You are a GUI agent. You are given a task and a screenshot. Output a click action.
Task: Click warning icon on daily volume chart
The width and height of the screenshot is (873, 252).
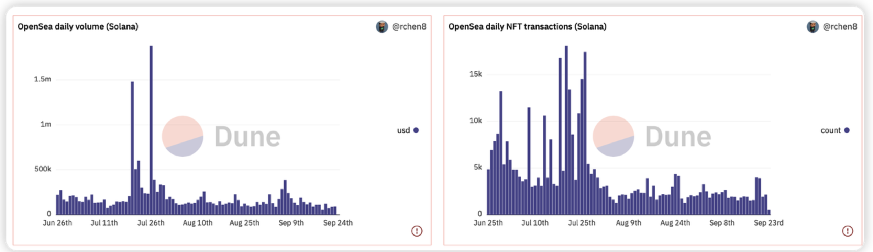tap(417, 231)
